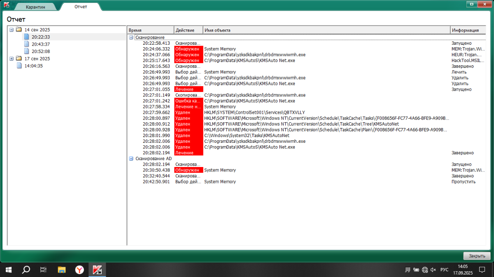Open the 20:43:37 report entry
Screen dimensions: 494x277
pyautogui.click(x=41, y=44)
